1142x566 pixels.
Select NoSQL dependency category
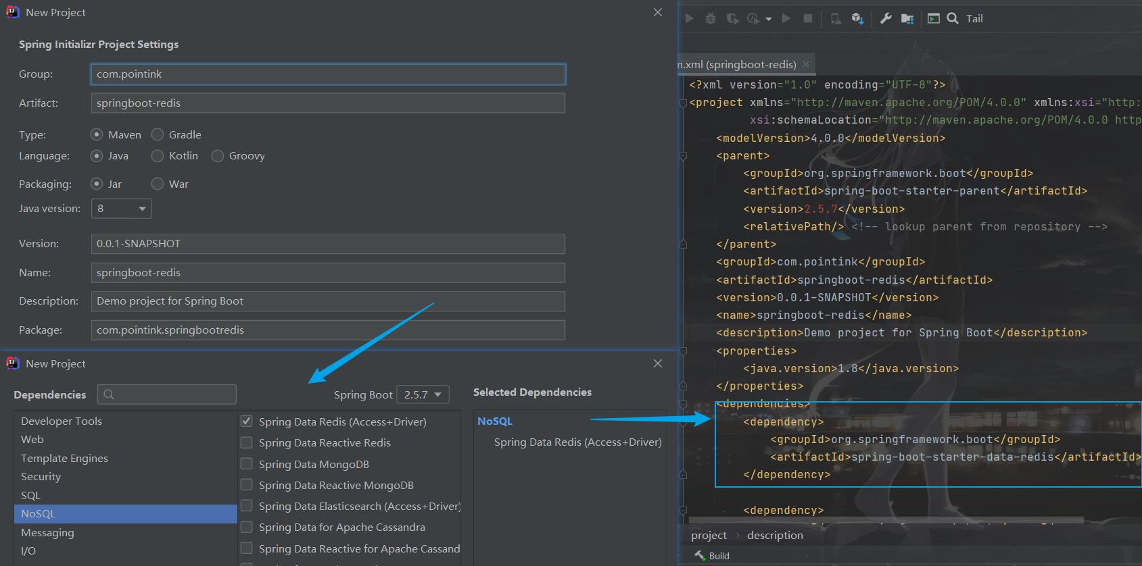(126, 513)
